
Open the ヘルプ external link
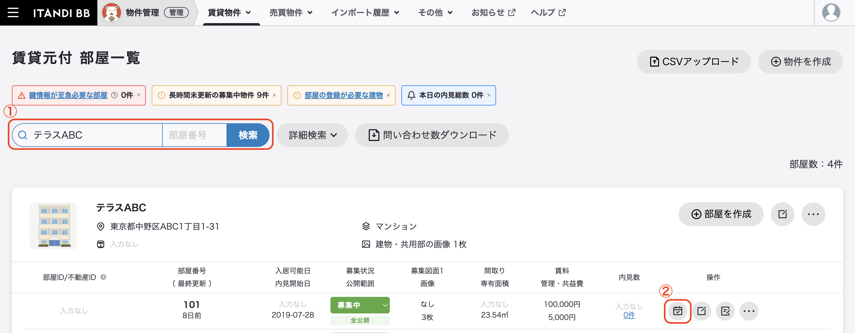coord(548,12)
